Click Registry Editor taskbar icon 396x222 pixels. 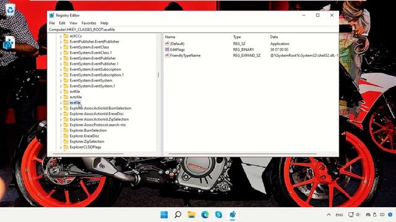tap(233, 215)
